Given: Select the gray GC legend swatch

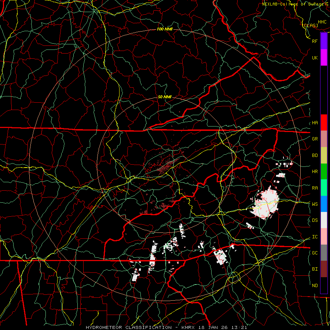Looking at the screenshot, I should 324,253.
